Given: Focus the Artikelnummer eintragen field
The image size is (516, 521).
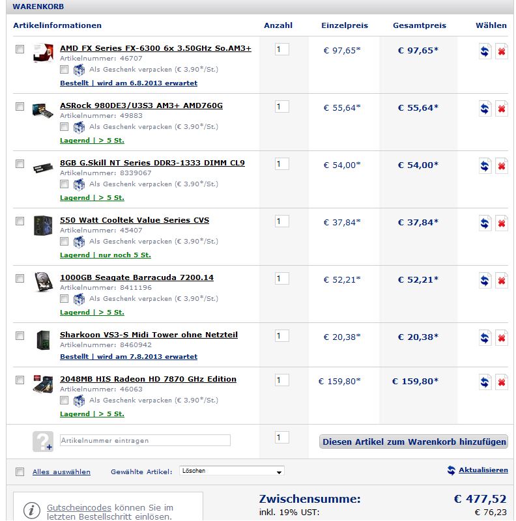Looking at the screenshot, I should point(145,440).
